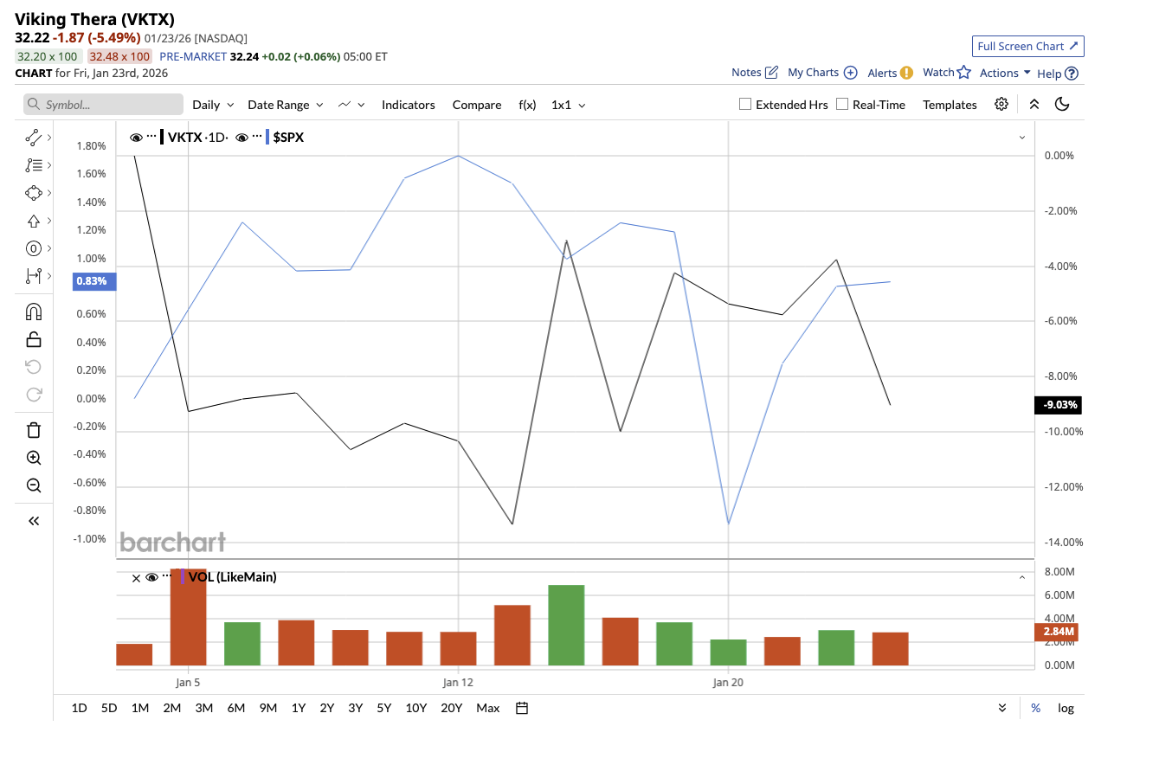Toggle $SPX series visibility eye
Viewport: 1172px width, 784px height.
pos(242,138)
